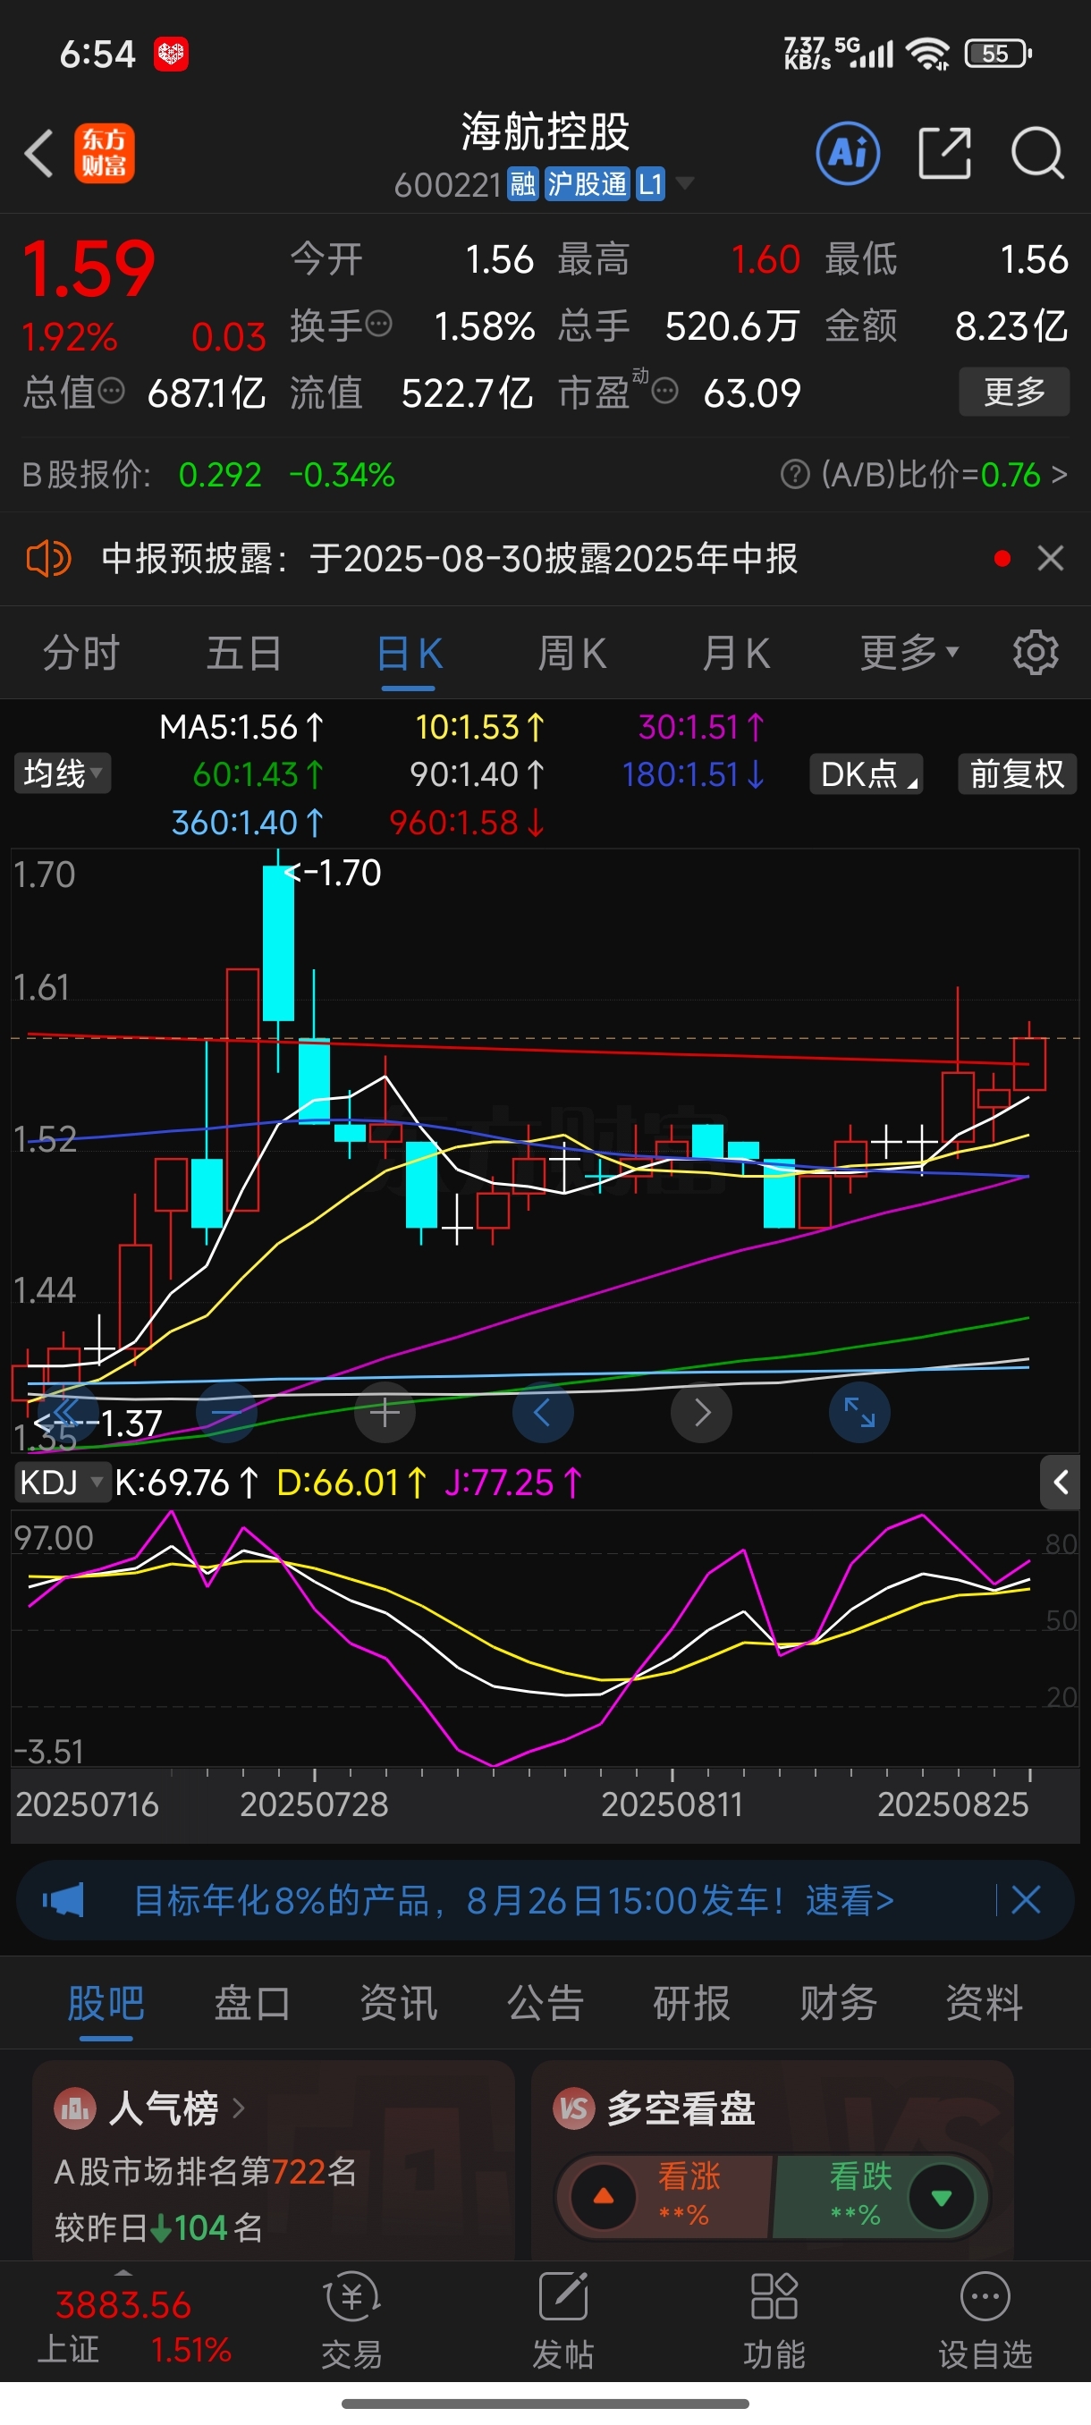Viewport: 1091px width, 2425px height.
Task: Select the 日K tab
Action: (409, 653)
